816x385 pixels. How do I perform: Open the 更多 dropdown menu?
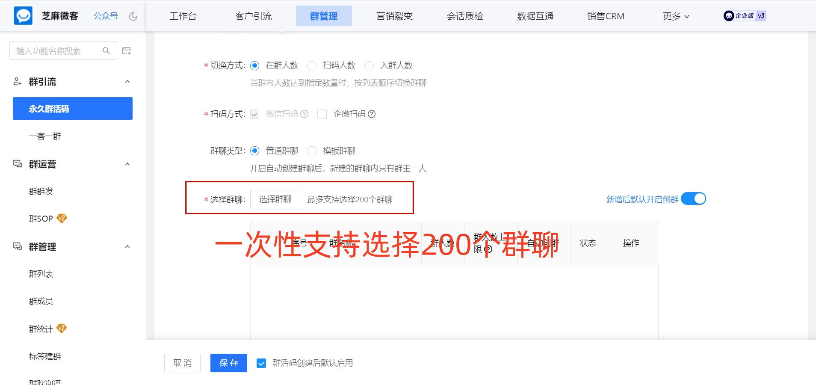point(676,16)
